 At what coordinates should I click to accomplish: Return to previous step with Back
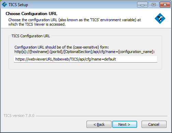(x=99, y=124)
